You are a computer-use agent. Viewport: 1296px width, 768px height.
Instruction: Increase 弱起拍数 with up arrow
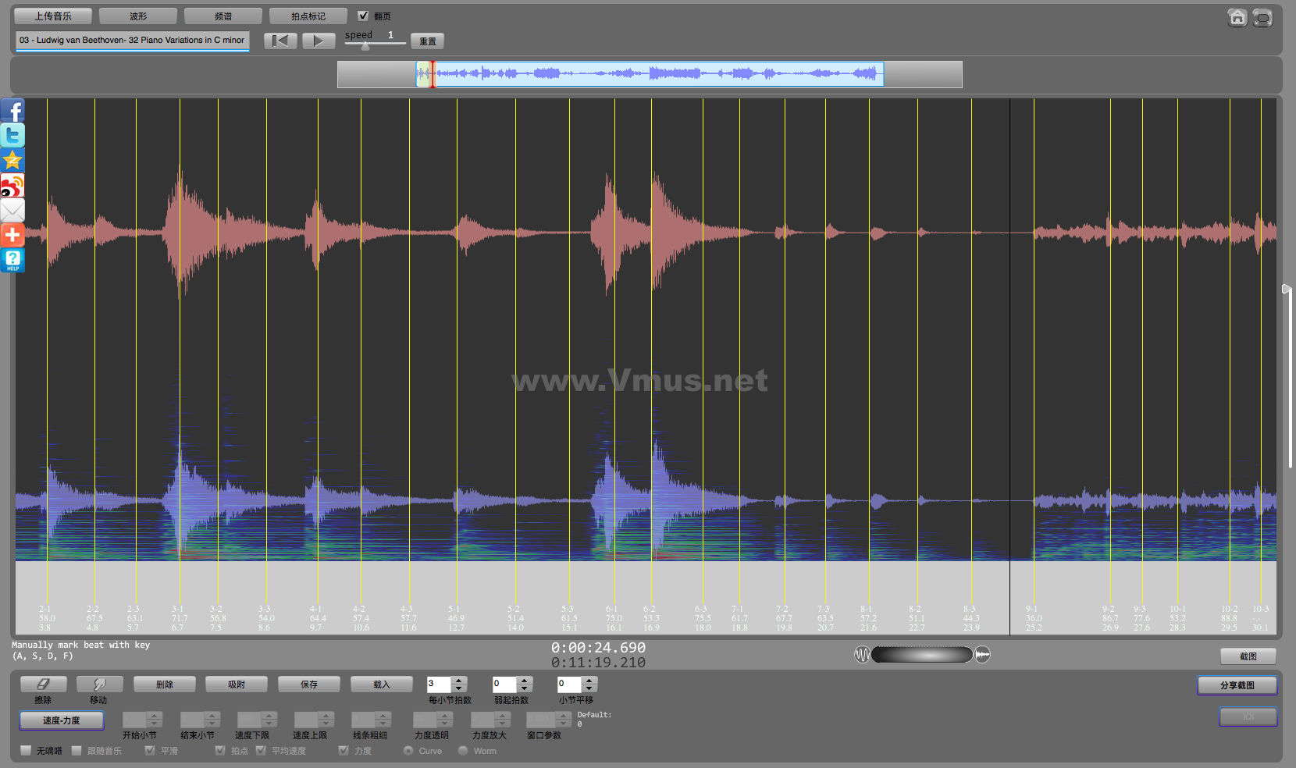coord(525,680)
